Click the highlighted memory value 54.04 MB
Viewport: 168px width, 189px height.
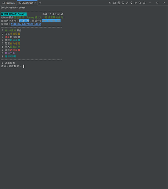point(24,21)
